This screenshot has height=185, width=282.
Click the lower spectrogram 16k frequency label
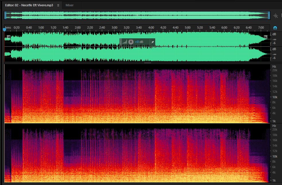pos(275,140)
